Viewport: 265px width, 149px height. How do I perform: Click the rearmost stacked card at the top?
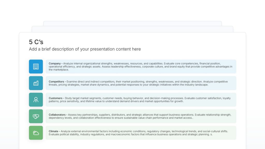point(132,23)
